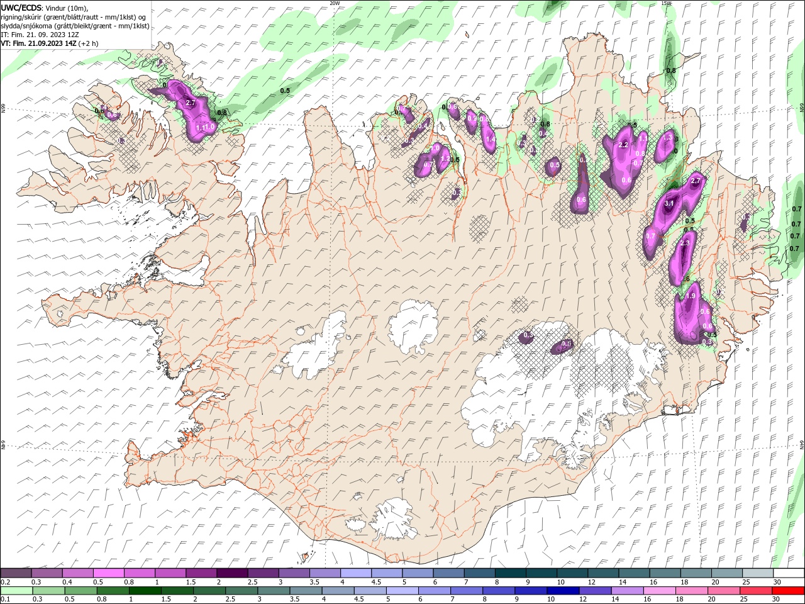Pick the 8 dark teal swatch in upper legend
This screenshot has width=805, height=604.
(510, 573)
